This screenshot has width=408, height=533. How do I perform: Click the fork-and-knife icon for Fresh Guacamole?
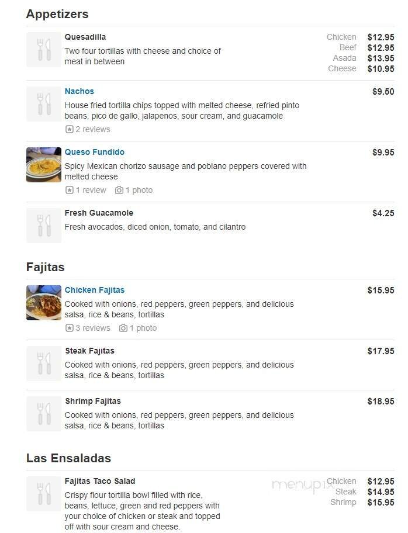[x=43, y=225]
